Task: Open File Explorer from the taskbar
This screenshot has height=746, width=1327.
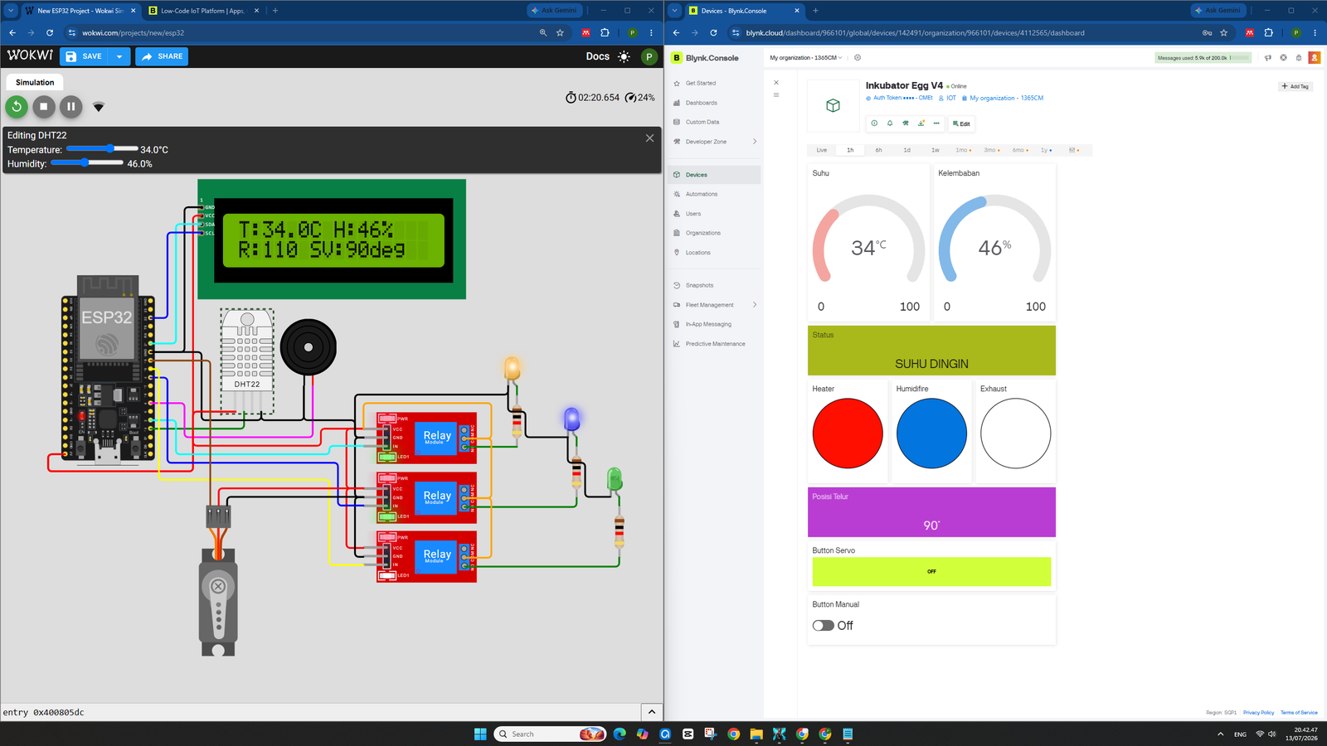Action: point(756,734)
